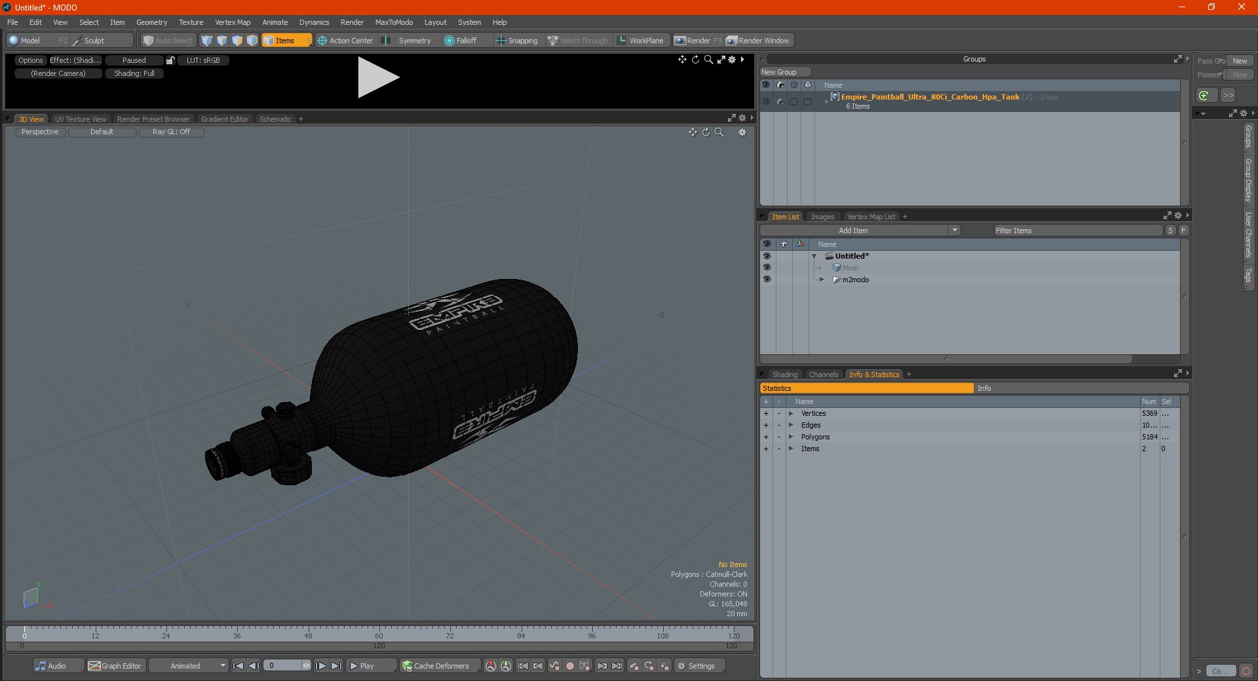Expand the Edges statistics row
The width and height of the screenshot is (1258, 681).
tap(791, 426)
